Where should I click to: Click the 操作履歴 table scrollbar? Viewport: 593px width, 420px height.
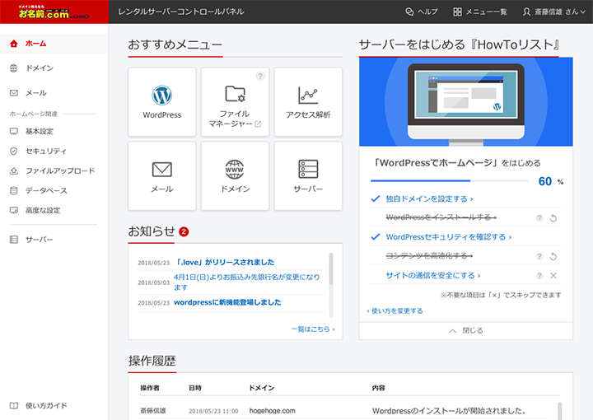pyautogui.click(x=559, y=411)
